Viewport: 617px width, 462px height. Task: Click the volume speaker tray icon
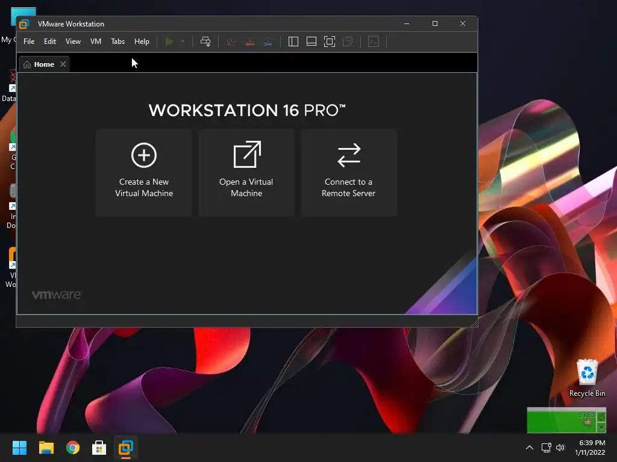coord(560,448)
